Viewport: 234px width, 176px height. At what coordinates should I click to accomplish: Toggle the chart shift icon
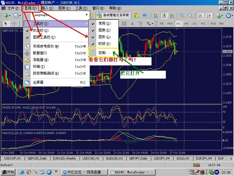(x=209, y=16)
